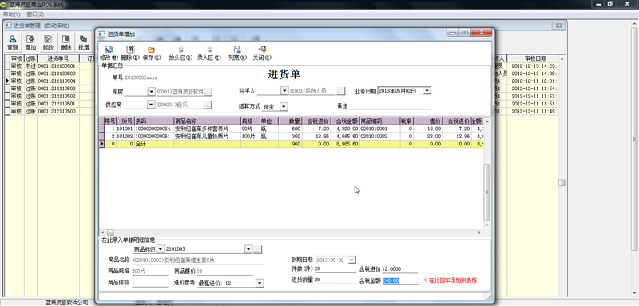The image size is (639, 306).
Task: Click barcode cell 1000000000054
Action: click(154, 129)
